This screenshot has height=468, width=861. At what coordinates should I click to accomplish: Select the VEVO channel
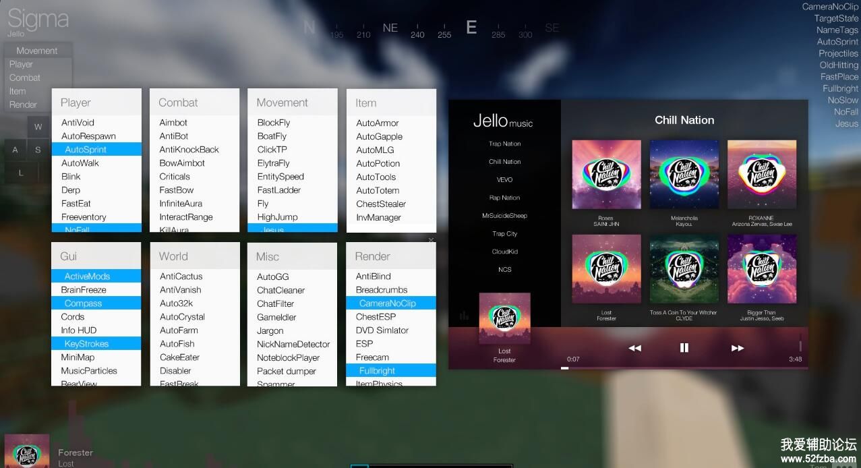pyautogui.click(x=505, y=180)
